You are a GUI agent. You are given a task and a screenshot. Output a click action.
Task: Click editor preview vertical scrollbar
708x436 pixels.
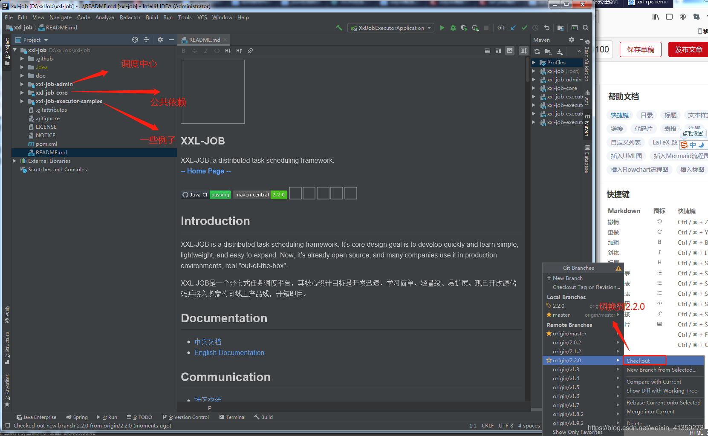[528, 70]
